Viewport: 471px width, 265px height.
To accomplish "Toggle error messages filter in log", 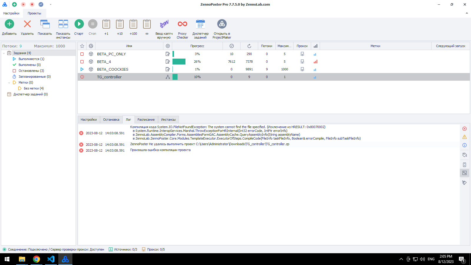I will 465,129.
